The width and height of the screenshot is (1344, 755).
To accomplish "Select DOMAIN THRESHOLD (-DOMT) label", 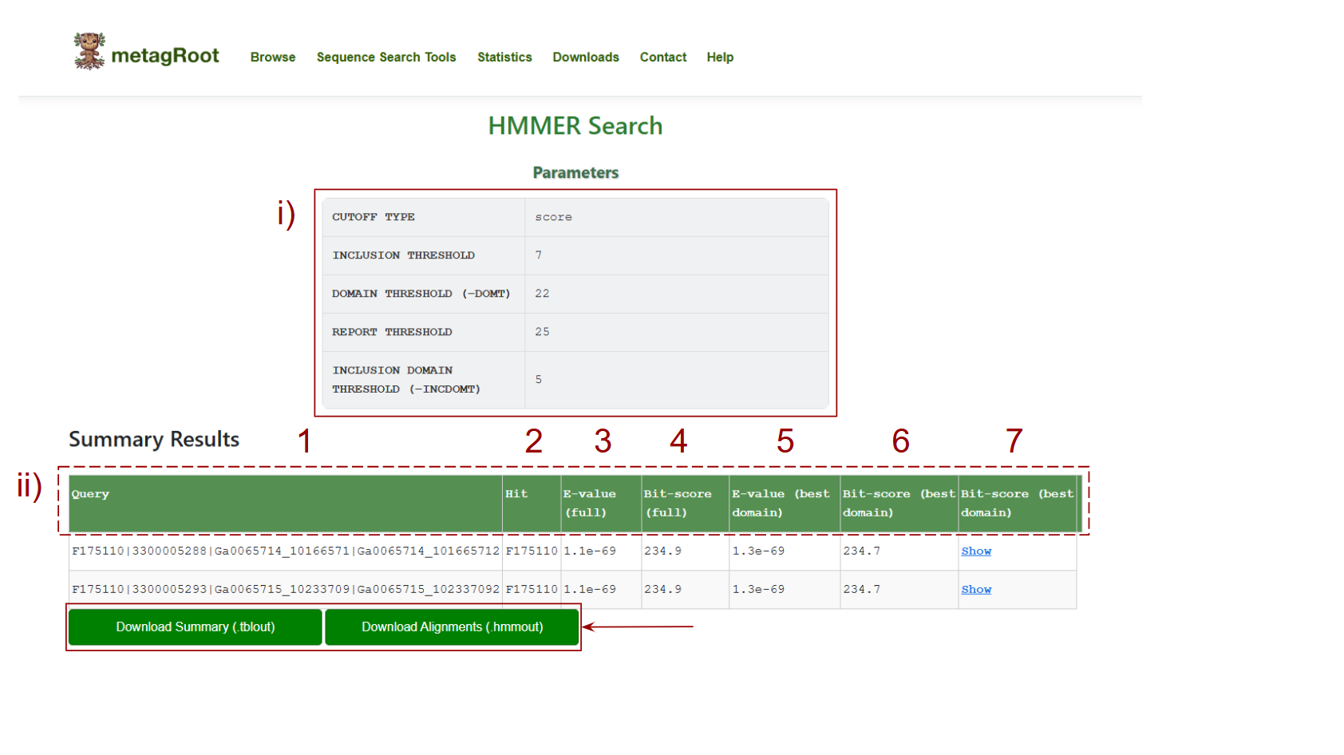I will pos(421,294).
